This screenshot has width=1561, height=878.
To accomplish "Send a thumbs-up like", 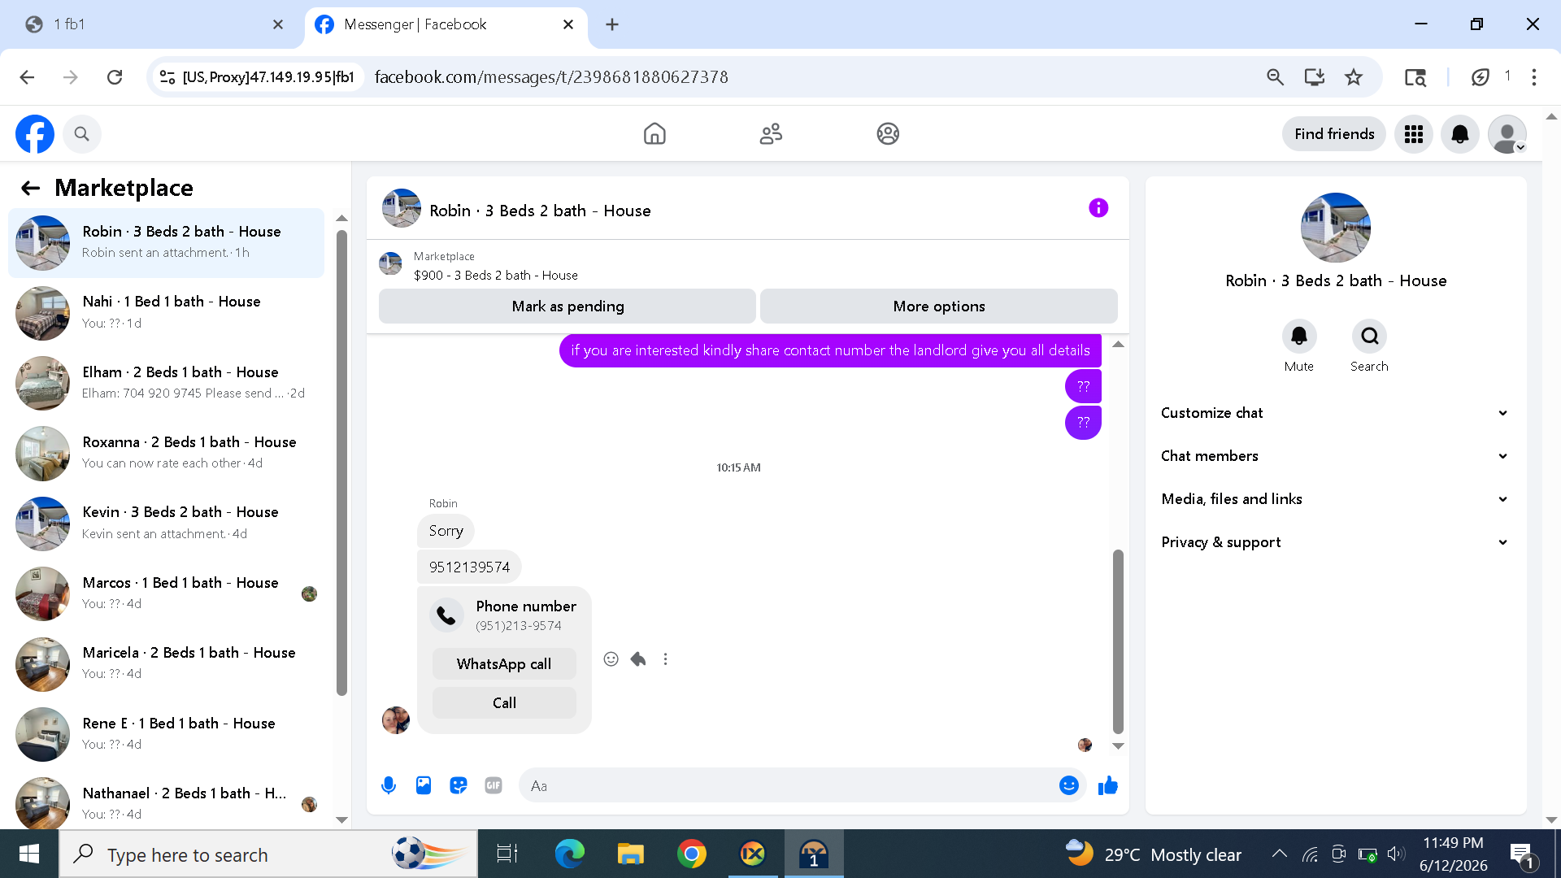I will tap(1108, 785).
